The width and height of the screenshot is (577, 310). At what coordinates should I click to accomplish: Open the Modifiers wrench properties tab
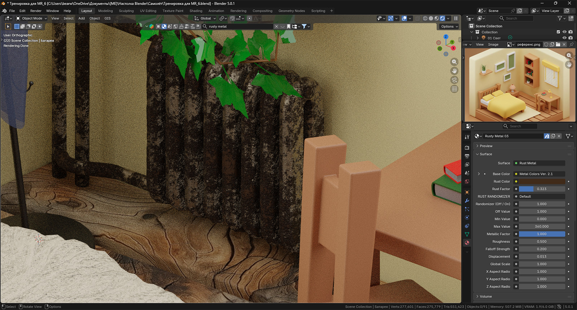[467, 201]
